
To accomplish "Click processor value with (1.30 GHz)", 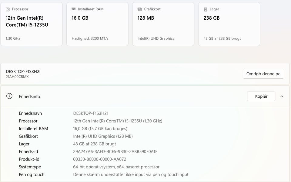I will [x=118, y=121].
